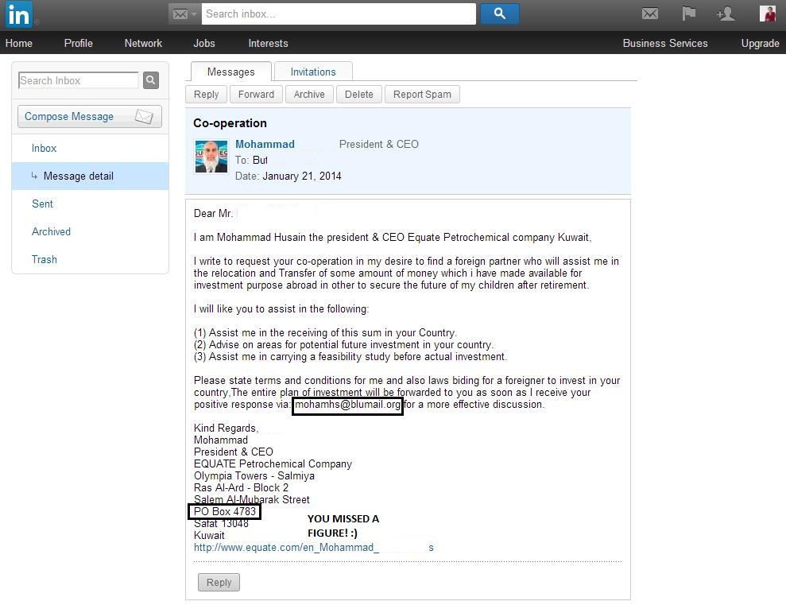This screenshot has width=786, height=605.
Task: Click the Archive button
Action: coord(309,94)
